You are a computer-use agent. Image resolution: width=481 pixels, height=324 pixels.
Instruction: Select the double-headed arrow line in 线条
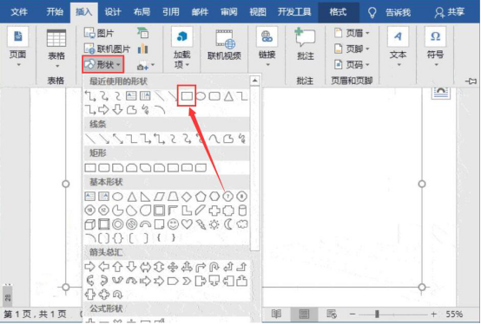(x=118, y=139)
